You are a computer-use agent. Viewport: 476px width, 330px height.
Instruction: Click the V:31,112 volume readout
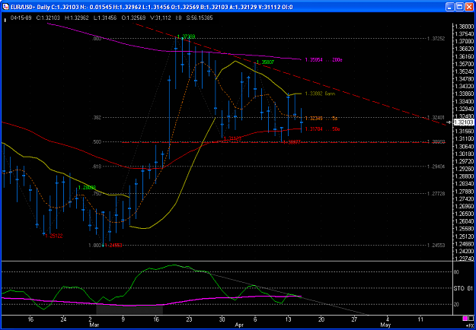(x=161, y=18)
